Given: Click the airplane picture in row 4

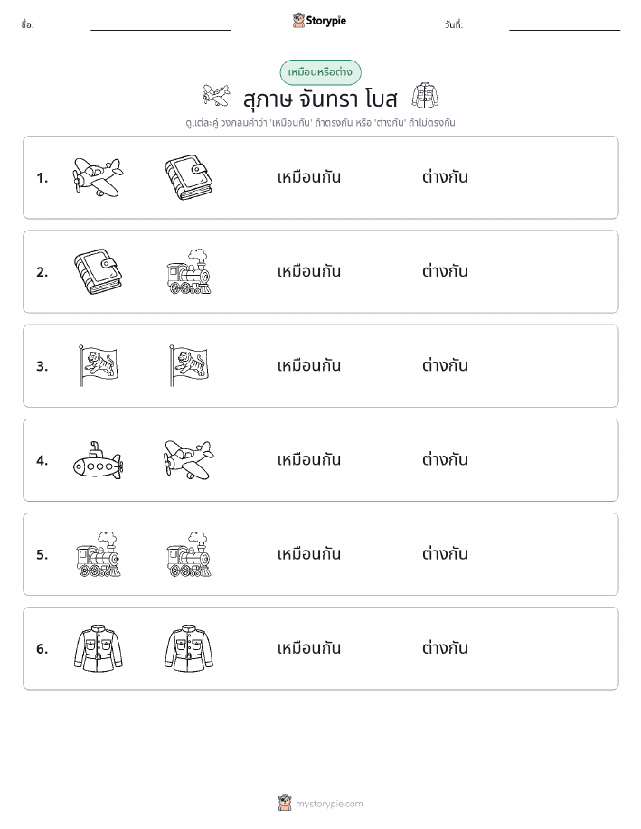Looking at the screenshot, I should [x=189, y=460].
